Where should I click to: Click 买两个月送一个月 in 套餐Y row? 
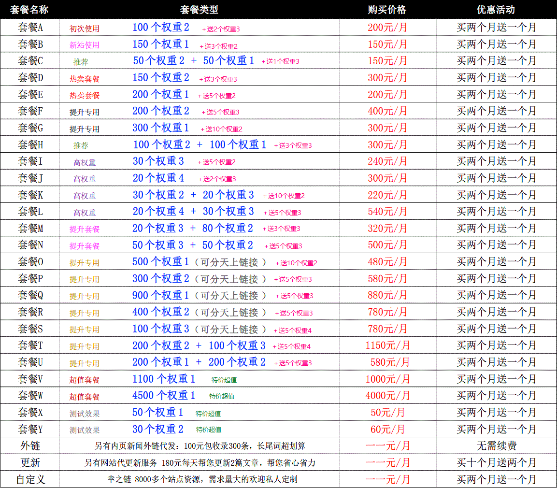(496, 430)
